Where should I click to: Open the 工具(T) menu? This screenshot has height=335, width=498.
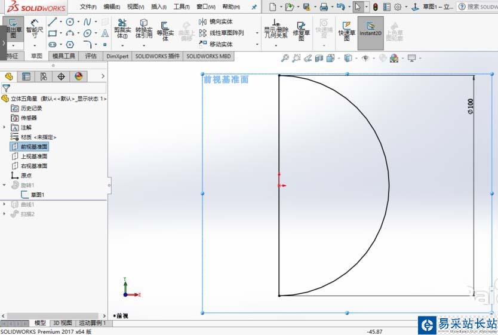(182, 7)
